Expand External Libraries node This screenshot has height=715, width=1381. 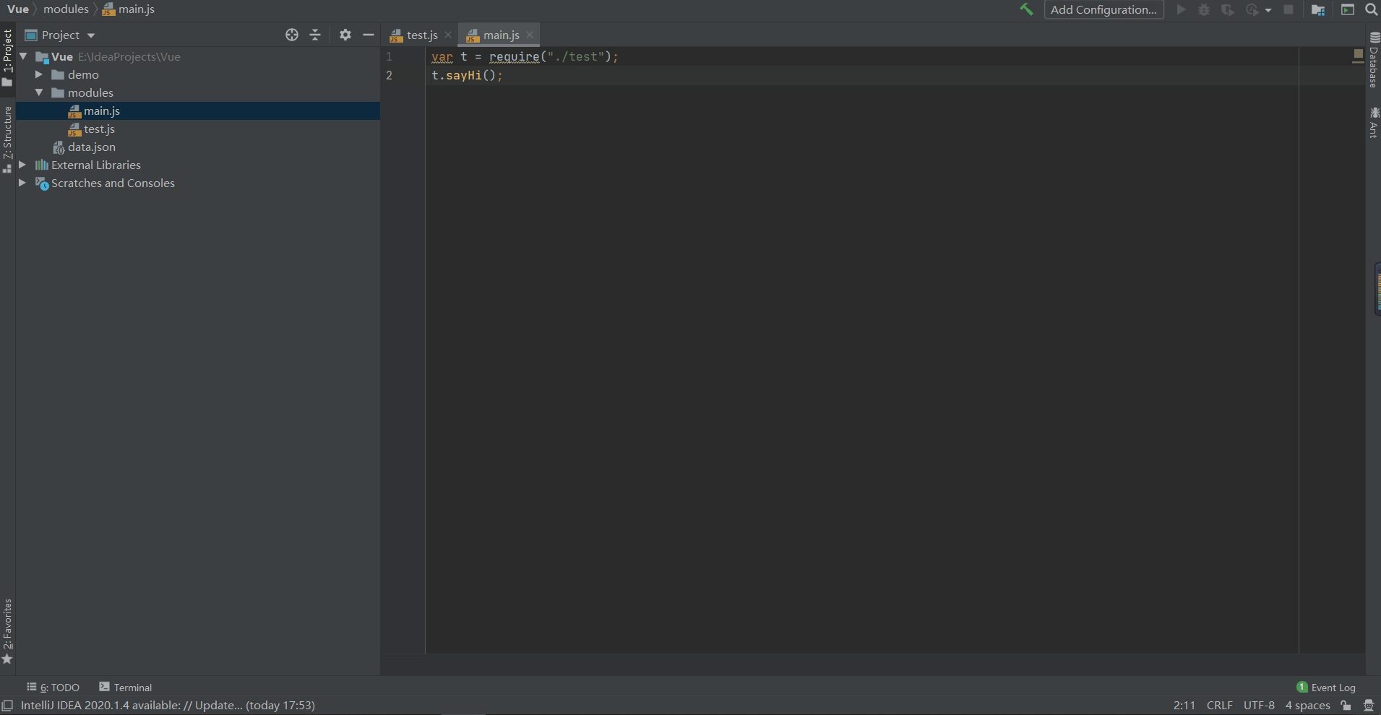pyautogui.click(x=22, y=165)
